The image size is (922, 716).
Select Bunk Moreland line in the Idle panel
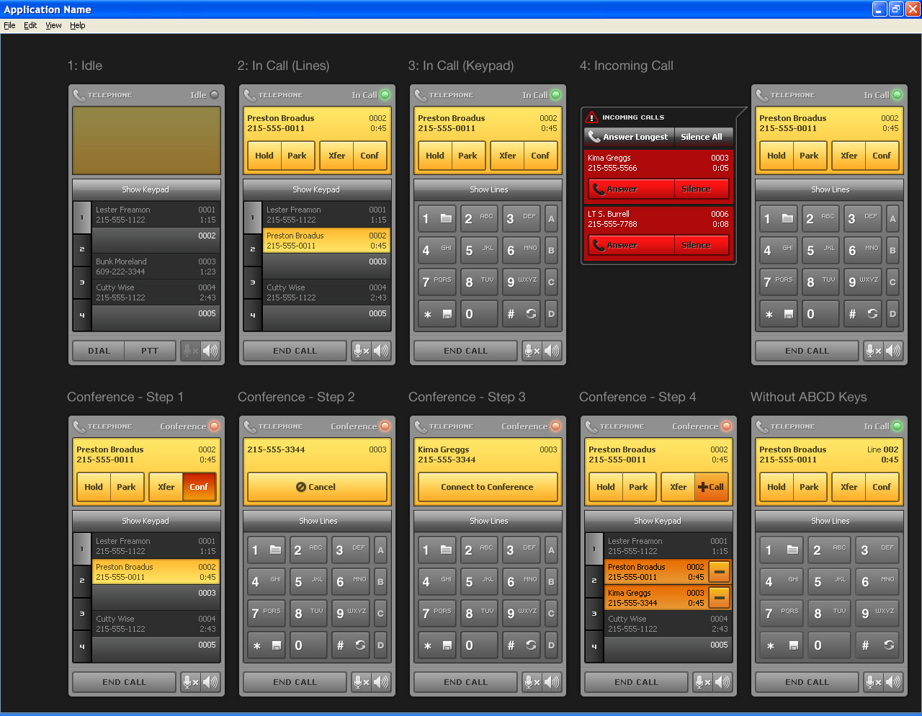155,267
